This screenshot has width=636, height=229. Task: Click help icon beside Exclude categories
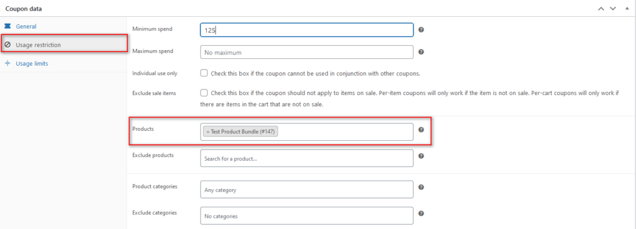421,213
